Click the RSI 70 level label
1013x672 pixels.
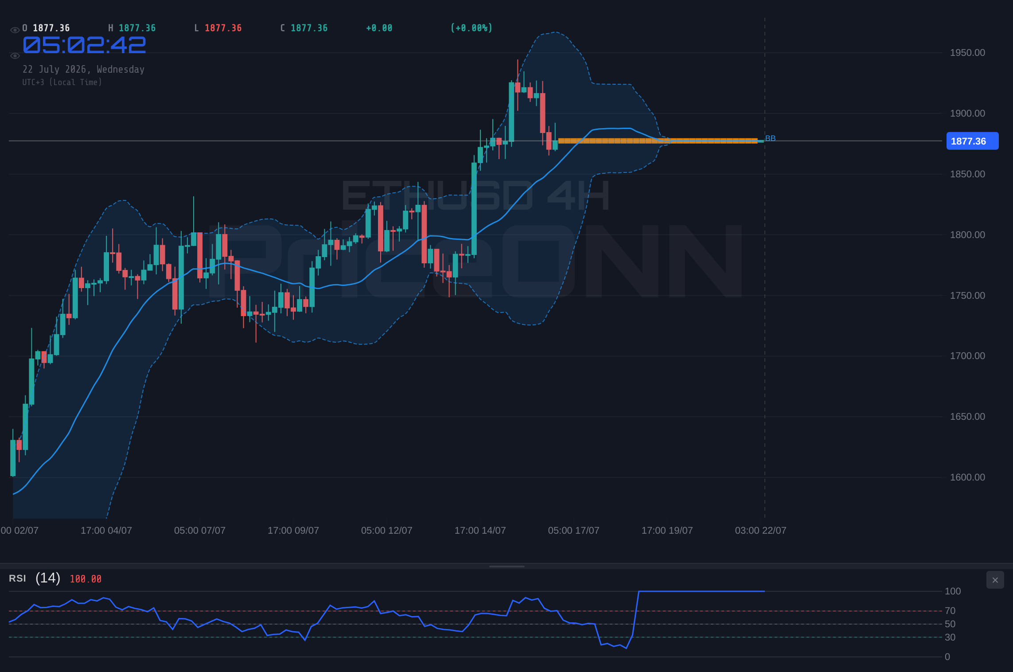click(x=950, y=611)
